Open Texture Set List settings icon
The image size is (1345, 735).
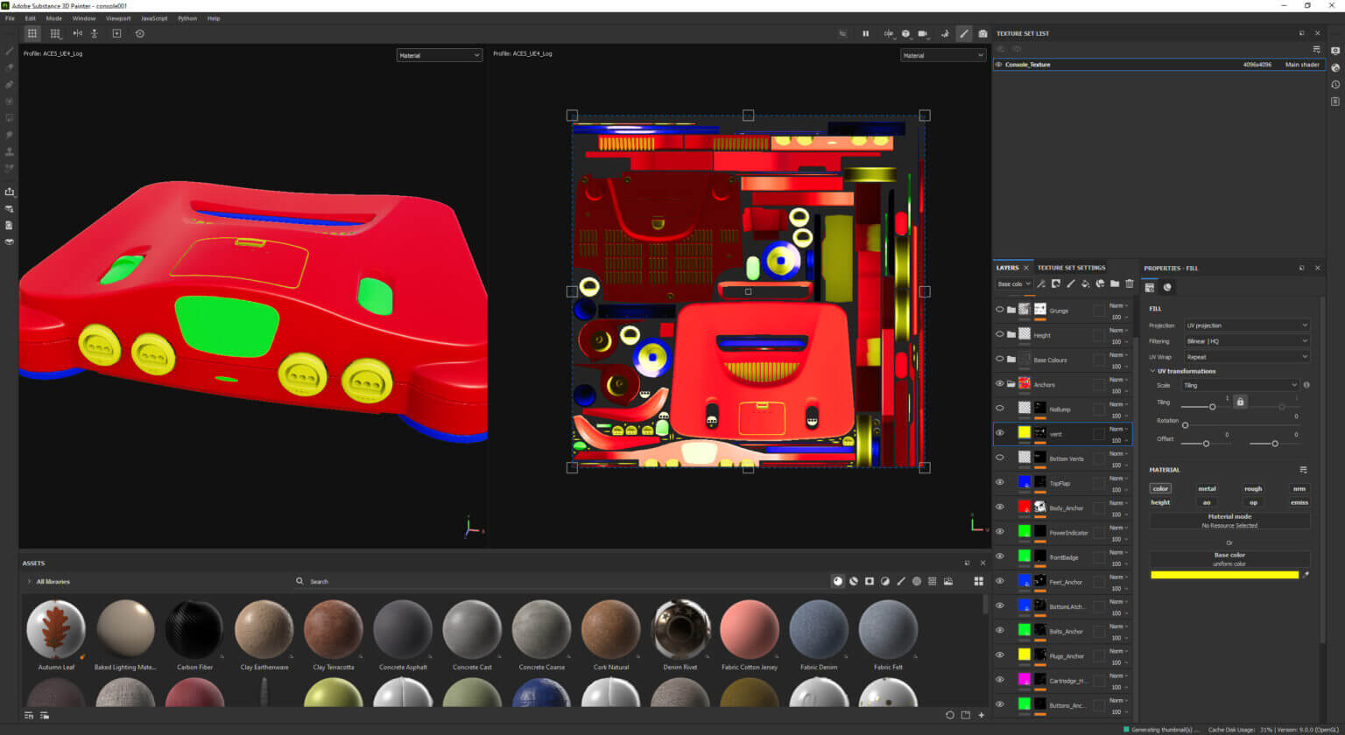click(1316, 49)
